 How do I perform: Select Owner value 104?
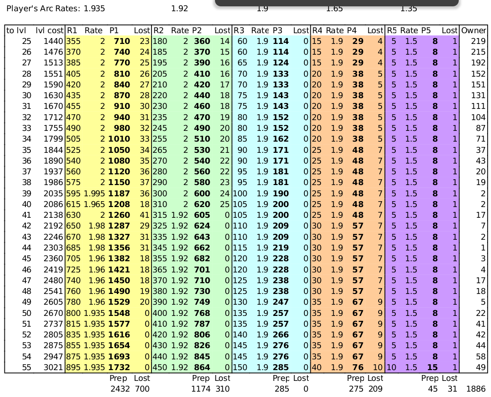(478, 117)
